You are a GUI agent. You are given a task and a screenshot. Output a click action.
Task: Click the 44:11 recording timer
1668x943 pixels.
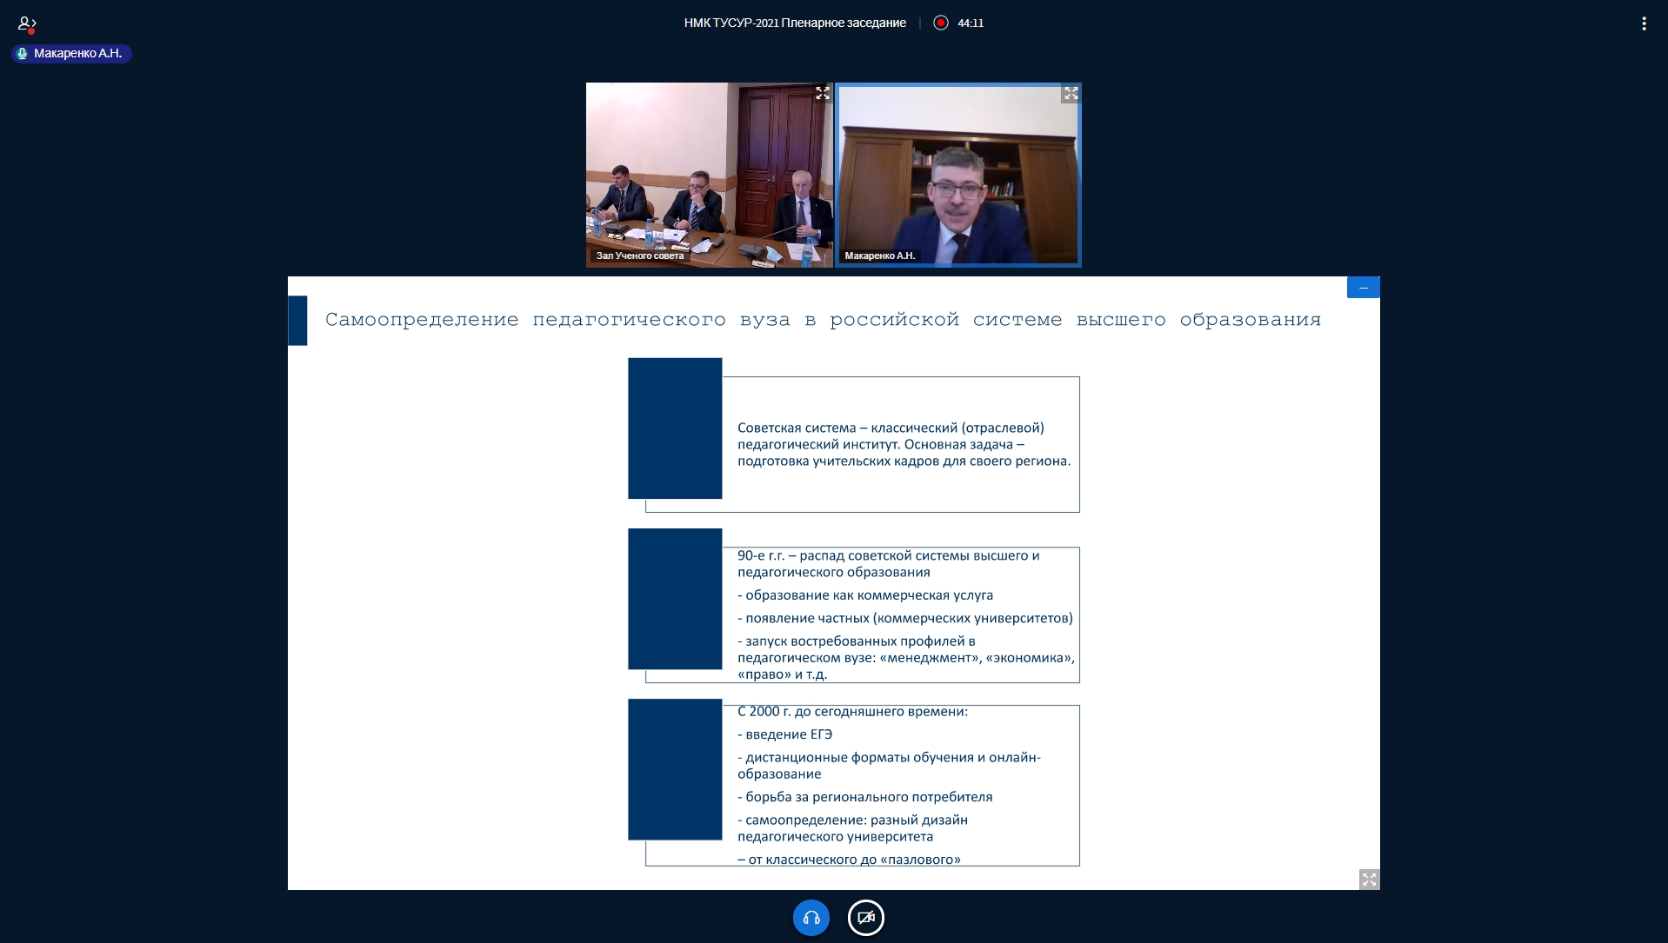tap(971, 23)
